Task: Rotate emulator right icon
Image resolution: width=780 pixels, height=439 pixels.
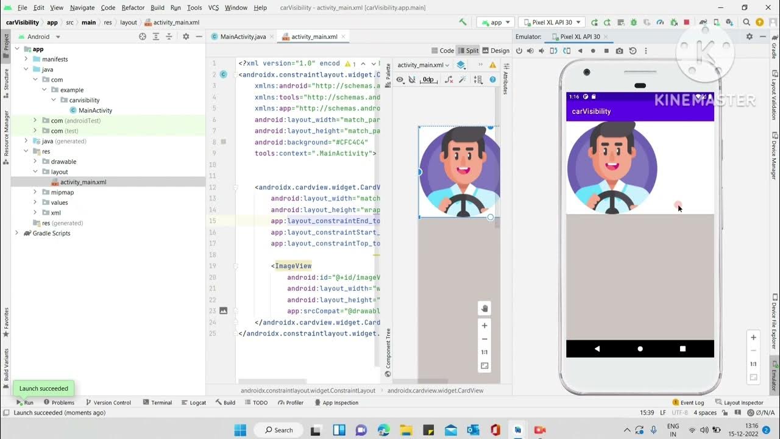Action: pyautogui.click(x=567, y=51)
